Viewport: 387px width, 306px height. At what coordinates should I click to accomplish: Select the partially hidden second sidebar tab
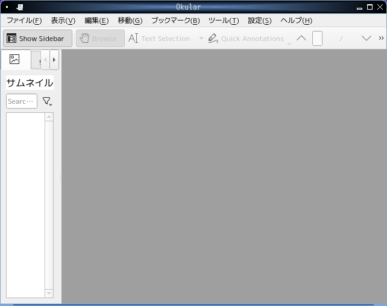[36, 60]
